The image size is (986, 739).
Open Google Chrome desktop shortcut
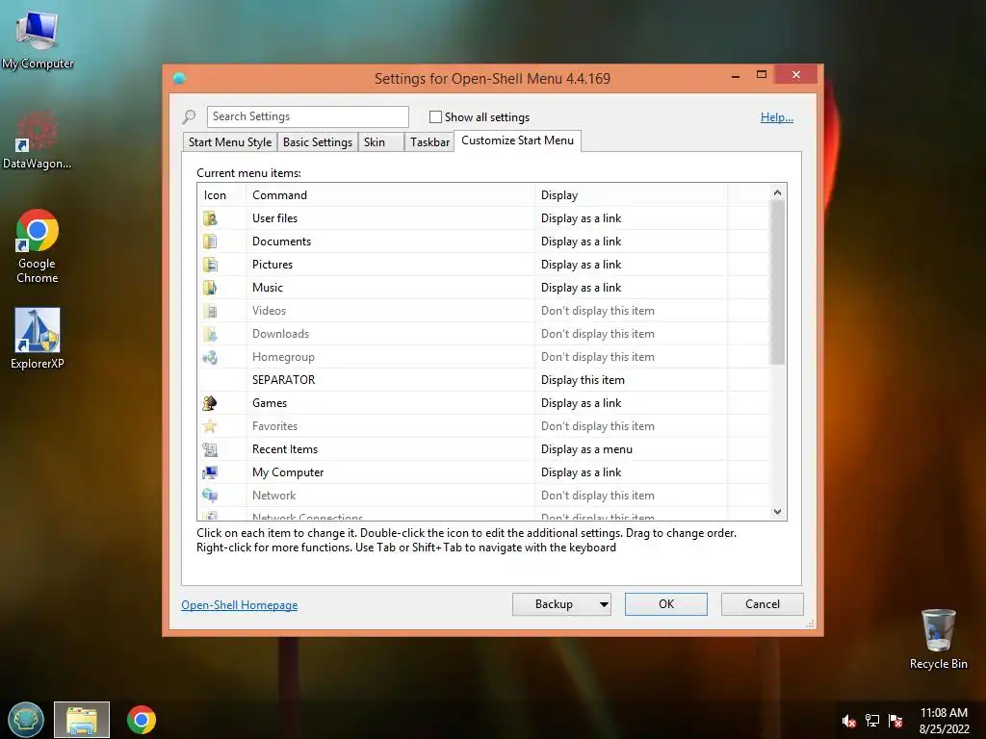coord(38,246)
